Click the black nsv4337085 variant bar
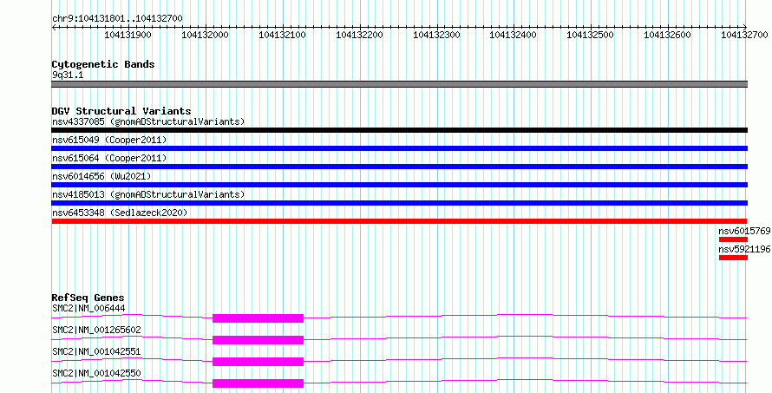 click(399, 130)
